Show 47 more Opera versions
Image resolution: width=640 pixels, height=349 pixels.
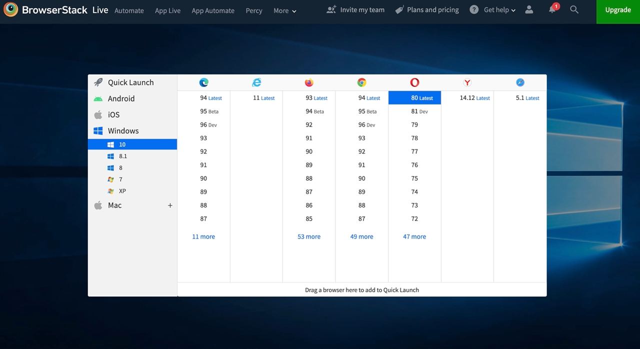point(414,236)
